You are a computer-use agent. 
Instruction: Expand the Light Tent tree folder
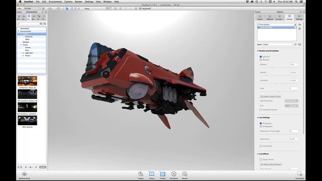[x=23, y=53]
